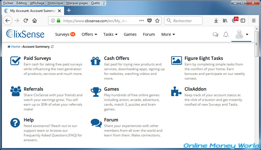The width and height of the screenshot is (261, 150).
Task: Open a new tab with plus button
Action: click(69, 11)
